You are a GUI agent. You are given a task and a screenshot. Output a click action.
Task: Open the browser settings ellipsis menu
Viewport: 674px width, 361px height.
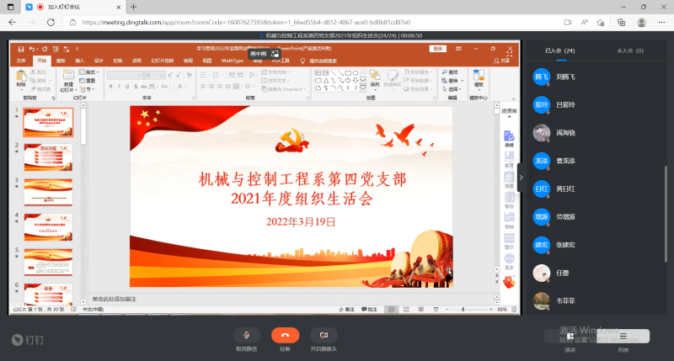tap(661, 22)
